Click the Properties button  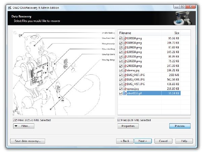pos(128,126)
